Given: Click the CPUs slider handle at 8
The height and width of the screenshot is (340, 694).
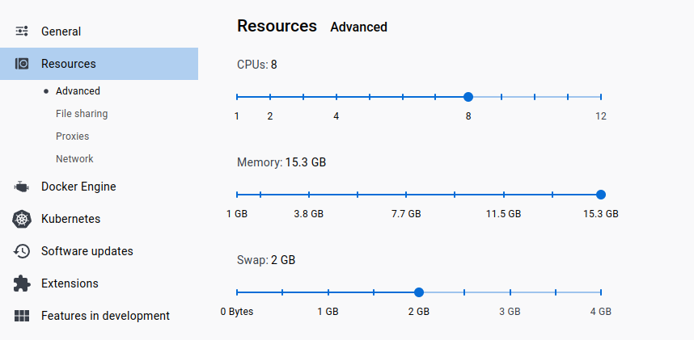Looking at the screenshot, I should [x=468, y=97].
